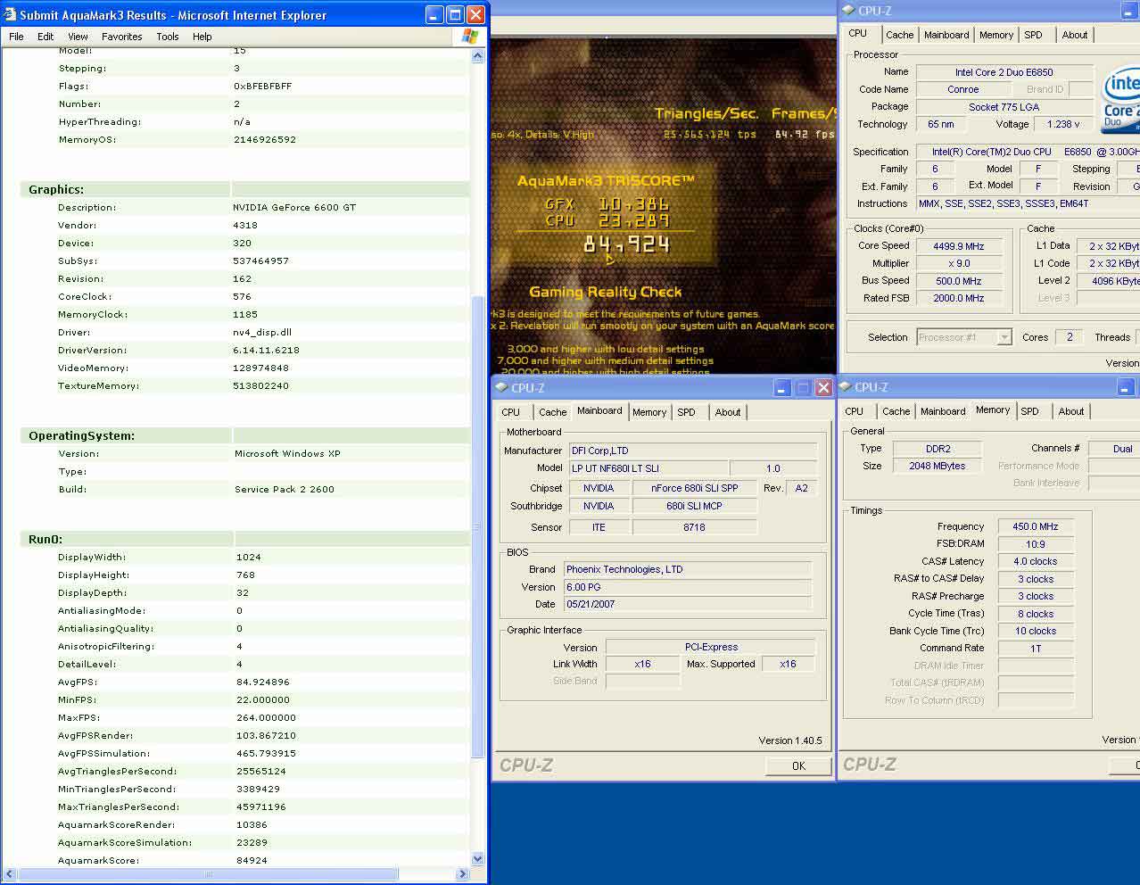
Task: Switch to About tab in top CPU-Z window
Action: pos(1075,35)
